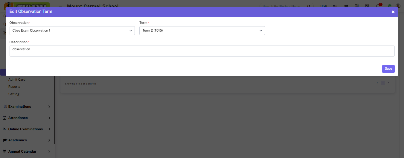Click the WhatsApp icon in top bar
The image size is (404, 158).
pyautogui.click(x=389, y=6)
